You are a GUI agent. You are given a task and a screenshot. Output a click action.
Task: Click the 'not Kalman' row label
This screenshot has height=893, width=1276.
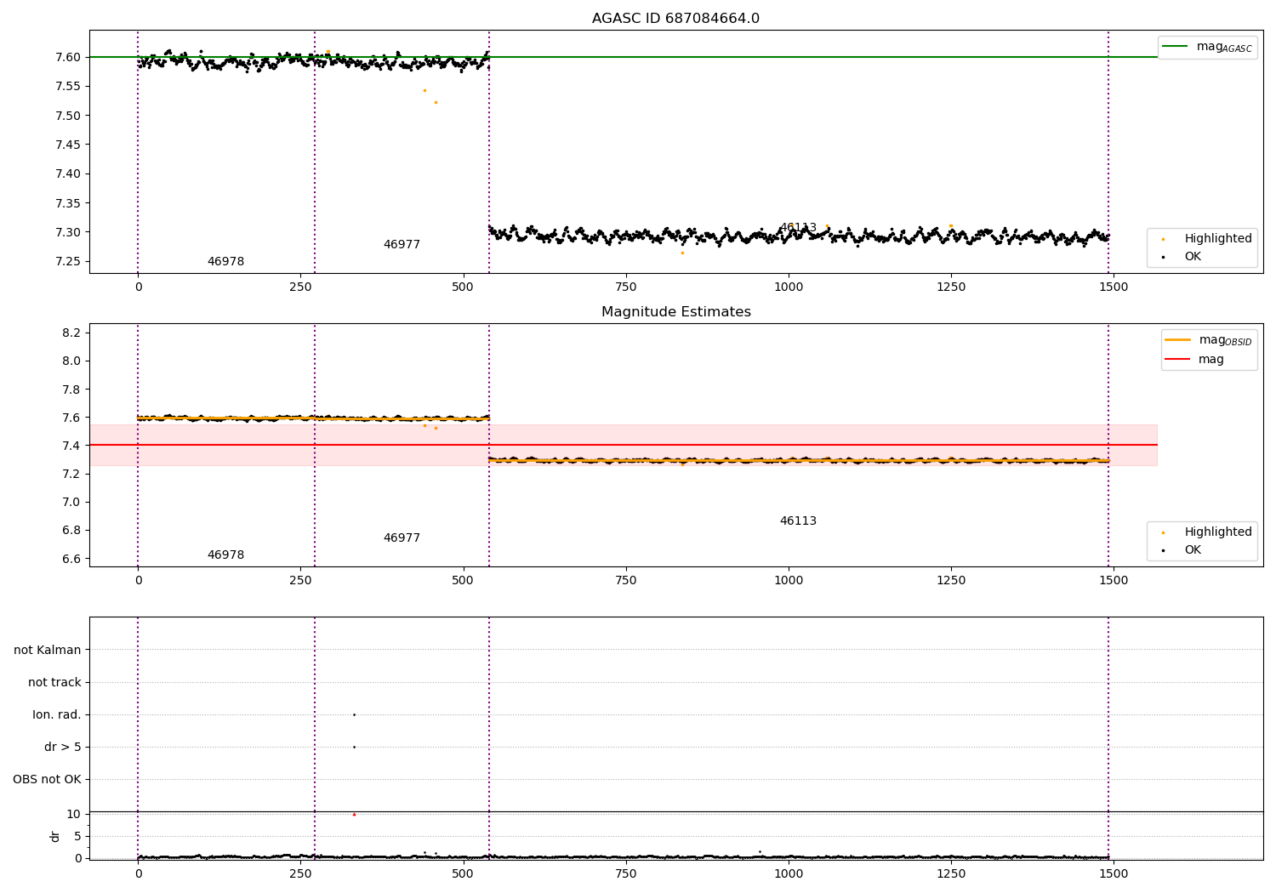(48, 651)
